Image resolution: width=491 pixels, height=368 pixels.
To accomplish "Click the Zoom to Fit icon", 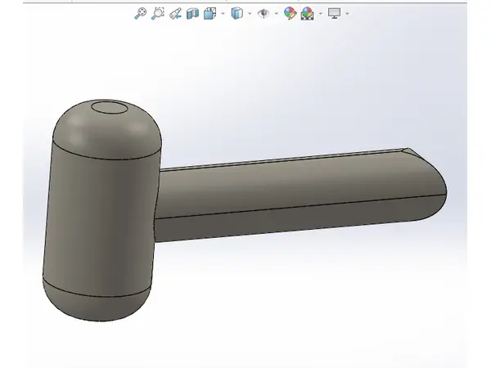I will click(140, 13).
